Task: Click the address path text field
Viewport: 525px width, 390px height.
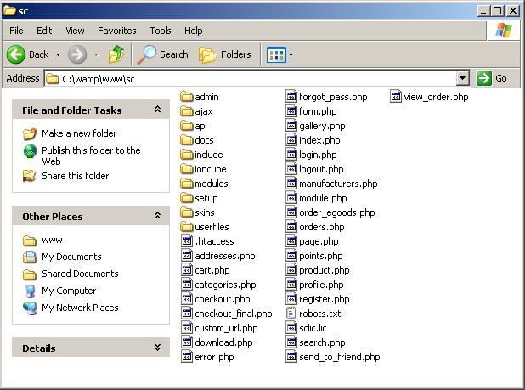Action: point(255,78)
